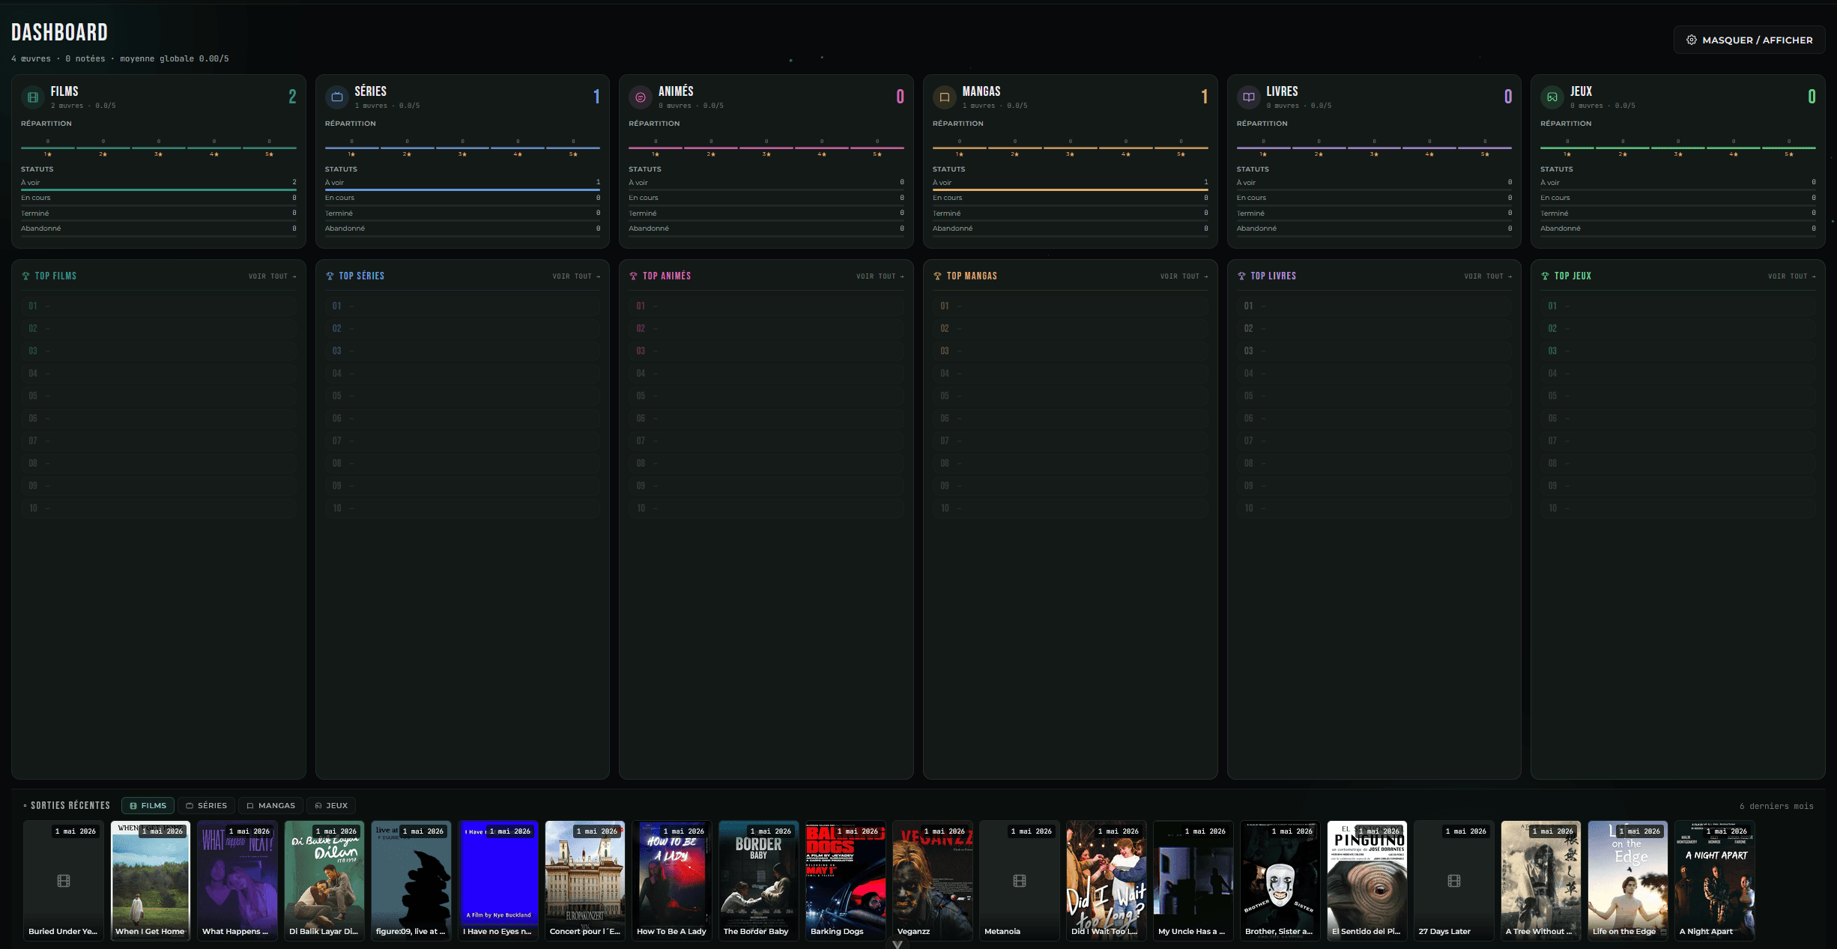Open Voir tout for Top Jeux
This screenshot has width=1837, height=949.
tap(1792, 276)
